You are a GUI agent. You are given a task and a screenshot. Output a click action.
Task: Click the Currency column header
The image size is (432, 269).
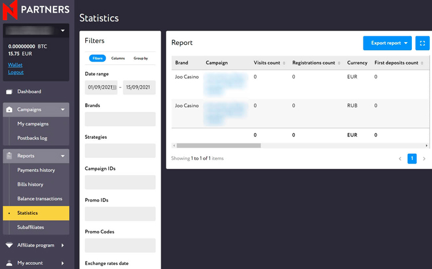click(357, 63)
